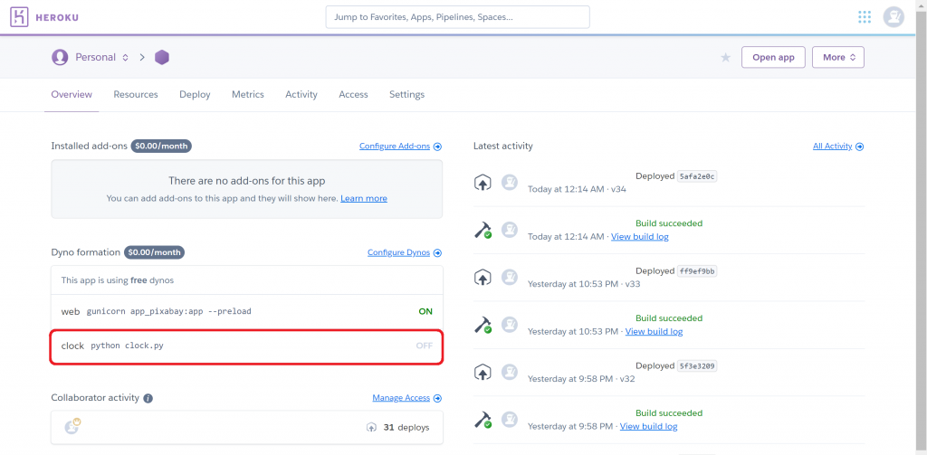Click the clock python clock.py command
Screen dimensions: 927x455
127,346
